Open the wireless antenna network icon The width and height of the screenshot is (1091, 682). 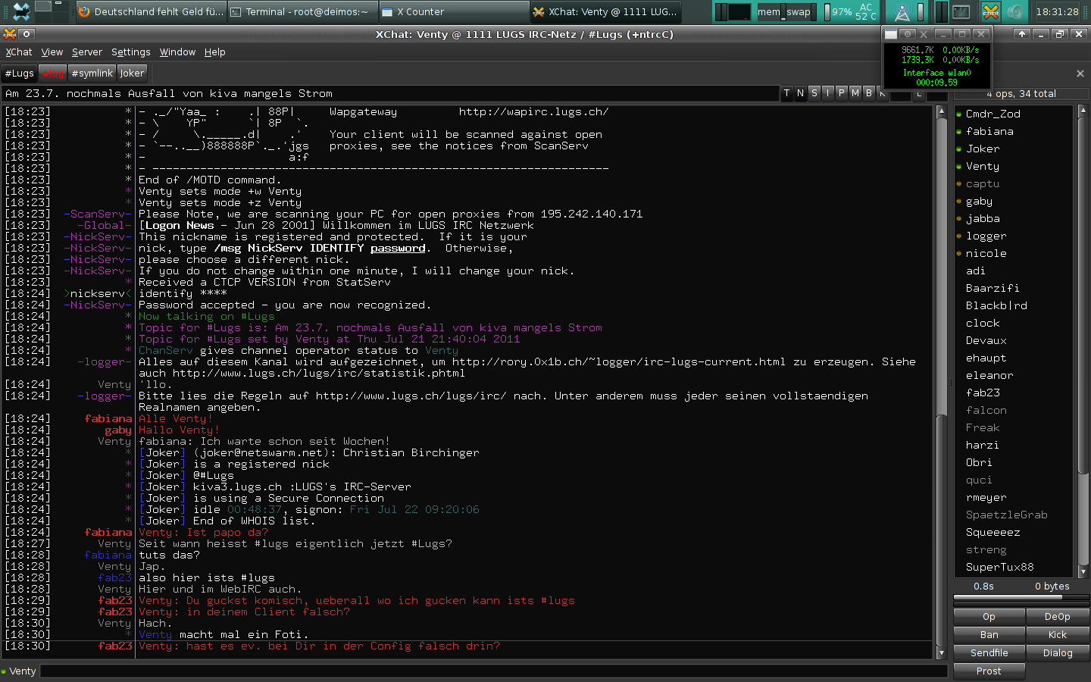pos(902,11)
